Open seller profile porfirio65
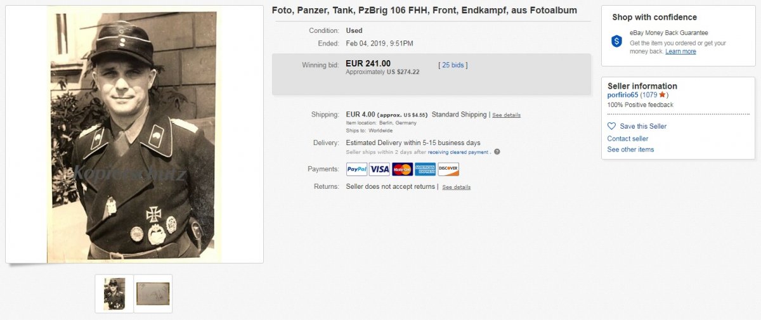This screenshot has height=320, width=761. [x=623, y=95]
